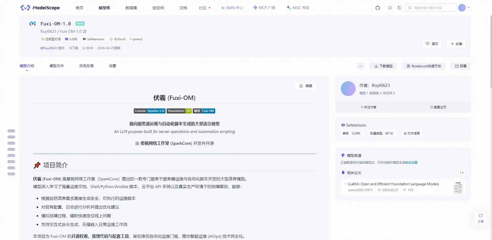492x240 pixels.
Task: Click the qwen2 tag
Action: [x=136, y=39]
